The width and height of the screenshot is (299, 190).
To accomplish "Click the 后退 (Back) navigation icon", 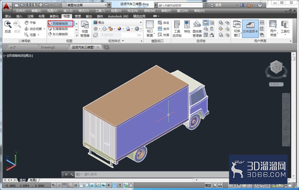I will [8, 27].
